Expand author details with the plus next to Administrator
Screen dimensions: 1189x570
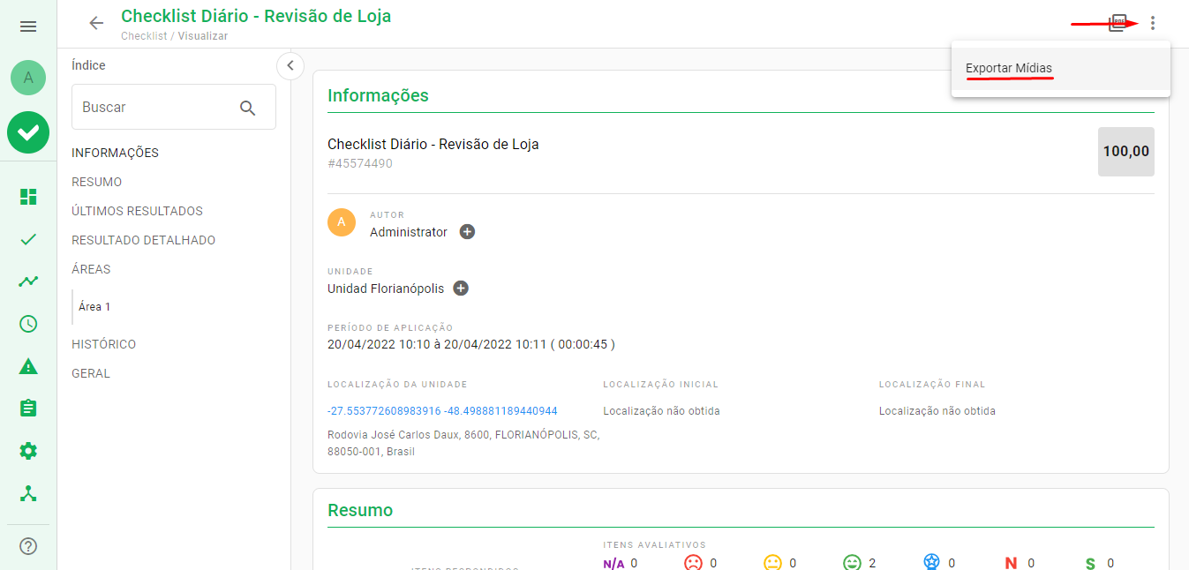tap(467, 231)
